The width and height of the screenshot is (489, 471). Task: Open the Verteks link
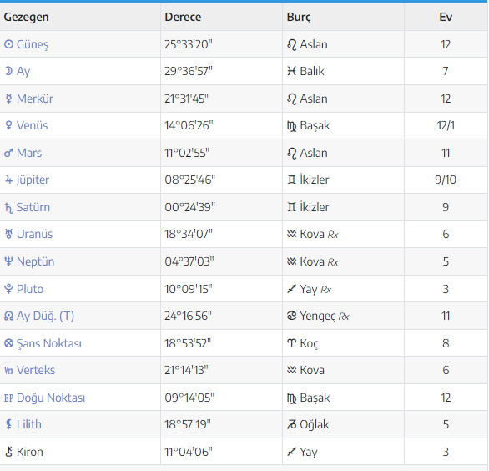(36, 370)
